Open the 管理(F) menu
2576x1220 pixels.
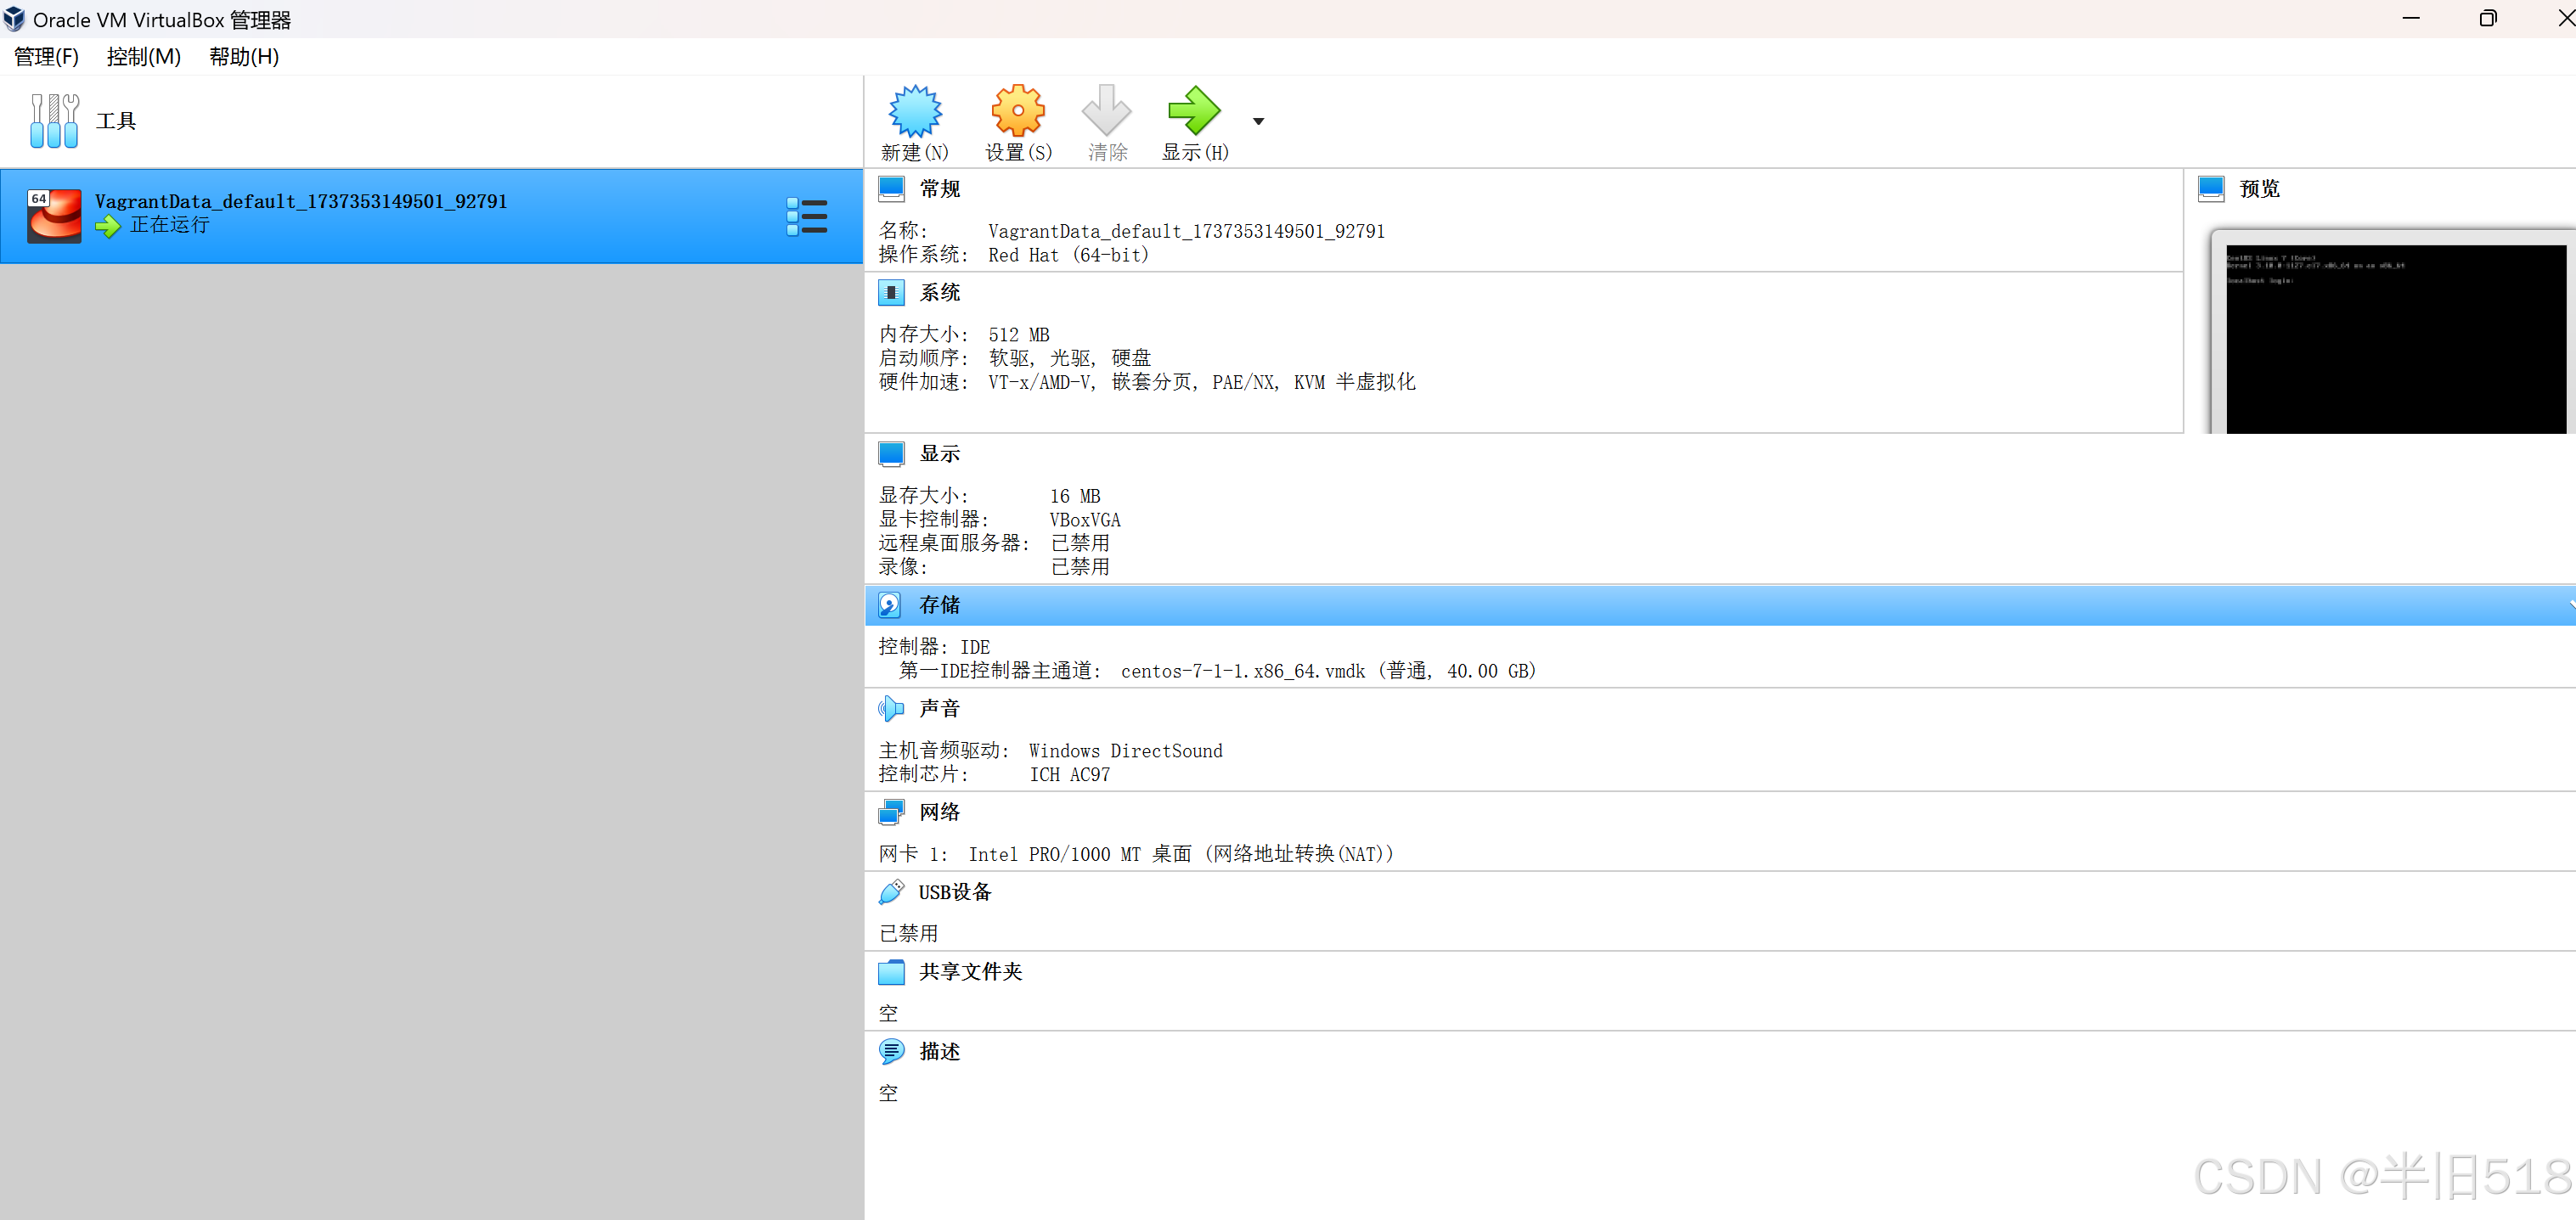pos(46,57)
